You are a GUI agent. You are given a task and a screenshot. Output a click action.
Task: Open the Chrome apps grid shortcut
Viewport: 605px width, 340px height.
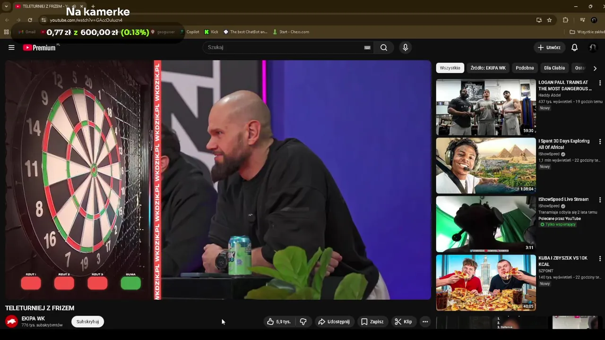6,32
